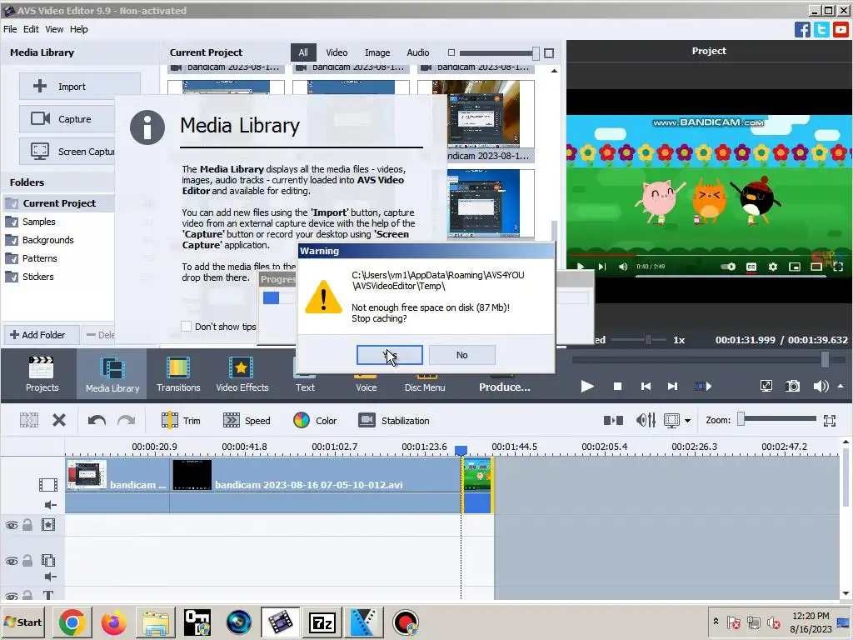Select the Stickers folder

tap(37, 277)
